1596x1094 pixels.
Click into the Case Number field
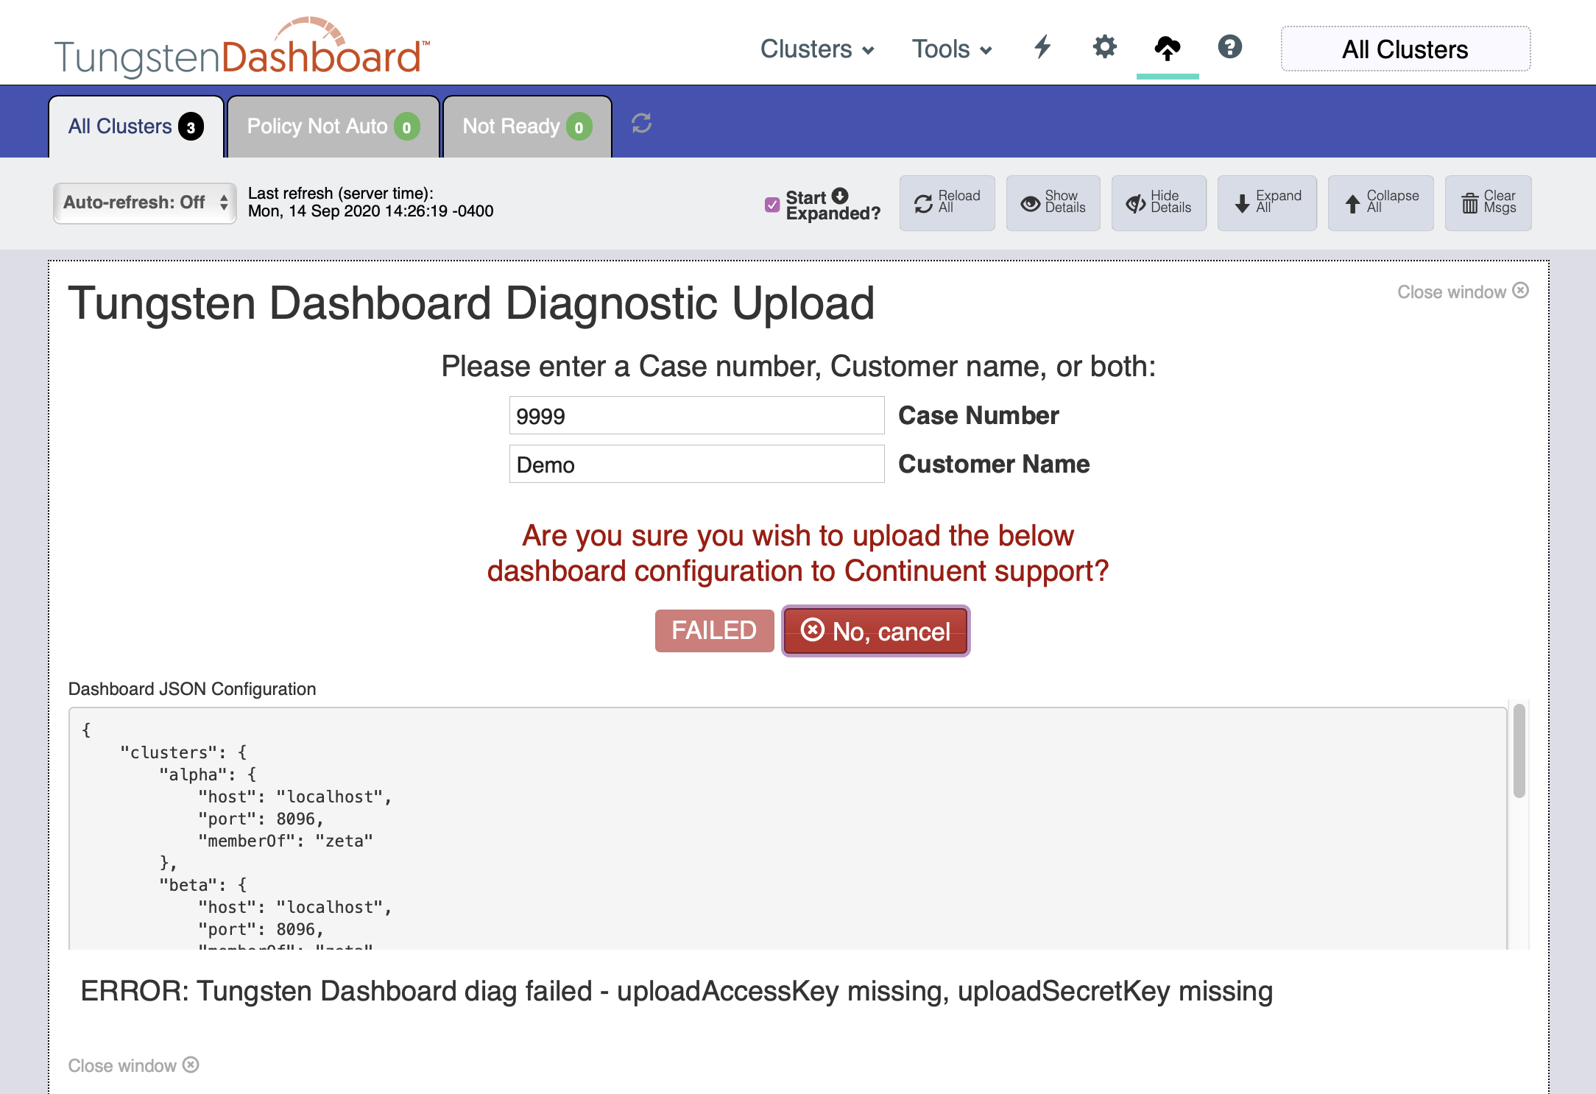[696, 416]
